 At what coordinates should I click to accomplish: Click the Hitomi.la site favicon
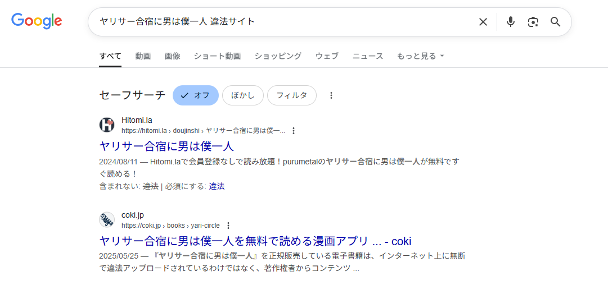[107, 125]
